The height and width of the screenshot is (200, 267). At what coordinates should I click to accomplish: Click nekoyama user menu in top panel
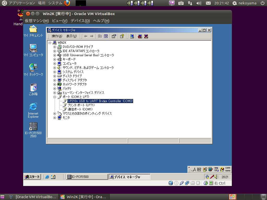pos(245,3)
